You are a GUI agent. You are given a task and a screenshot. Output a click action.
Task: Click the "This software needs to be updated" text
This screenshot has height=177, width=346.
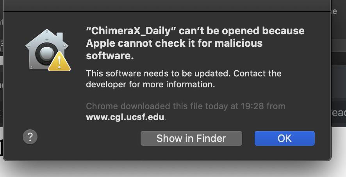point(157,73)
